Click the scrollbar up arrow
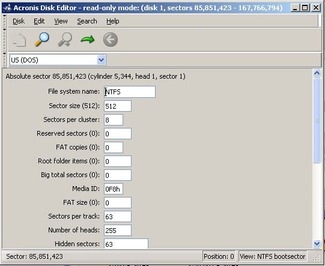The width and height of the screenshot is (325, 266). pyautogui.click(x=317, y=73)
